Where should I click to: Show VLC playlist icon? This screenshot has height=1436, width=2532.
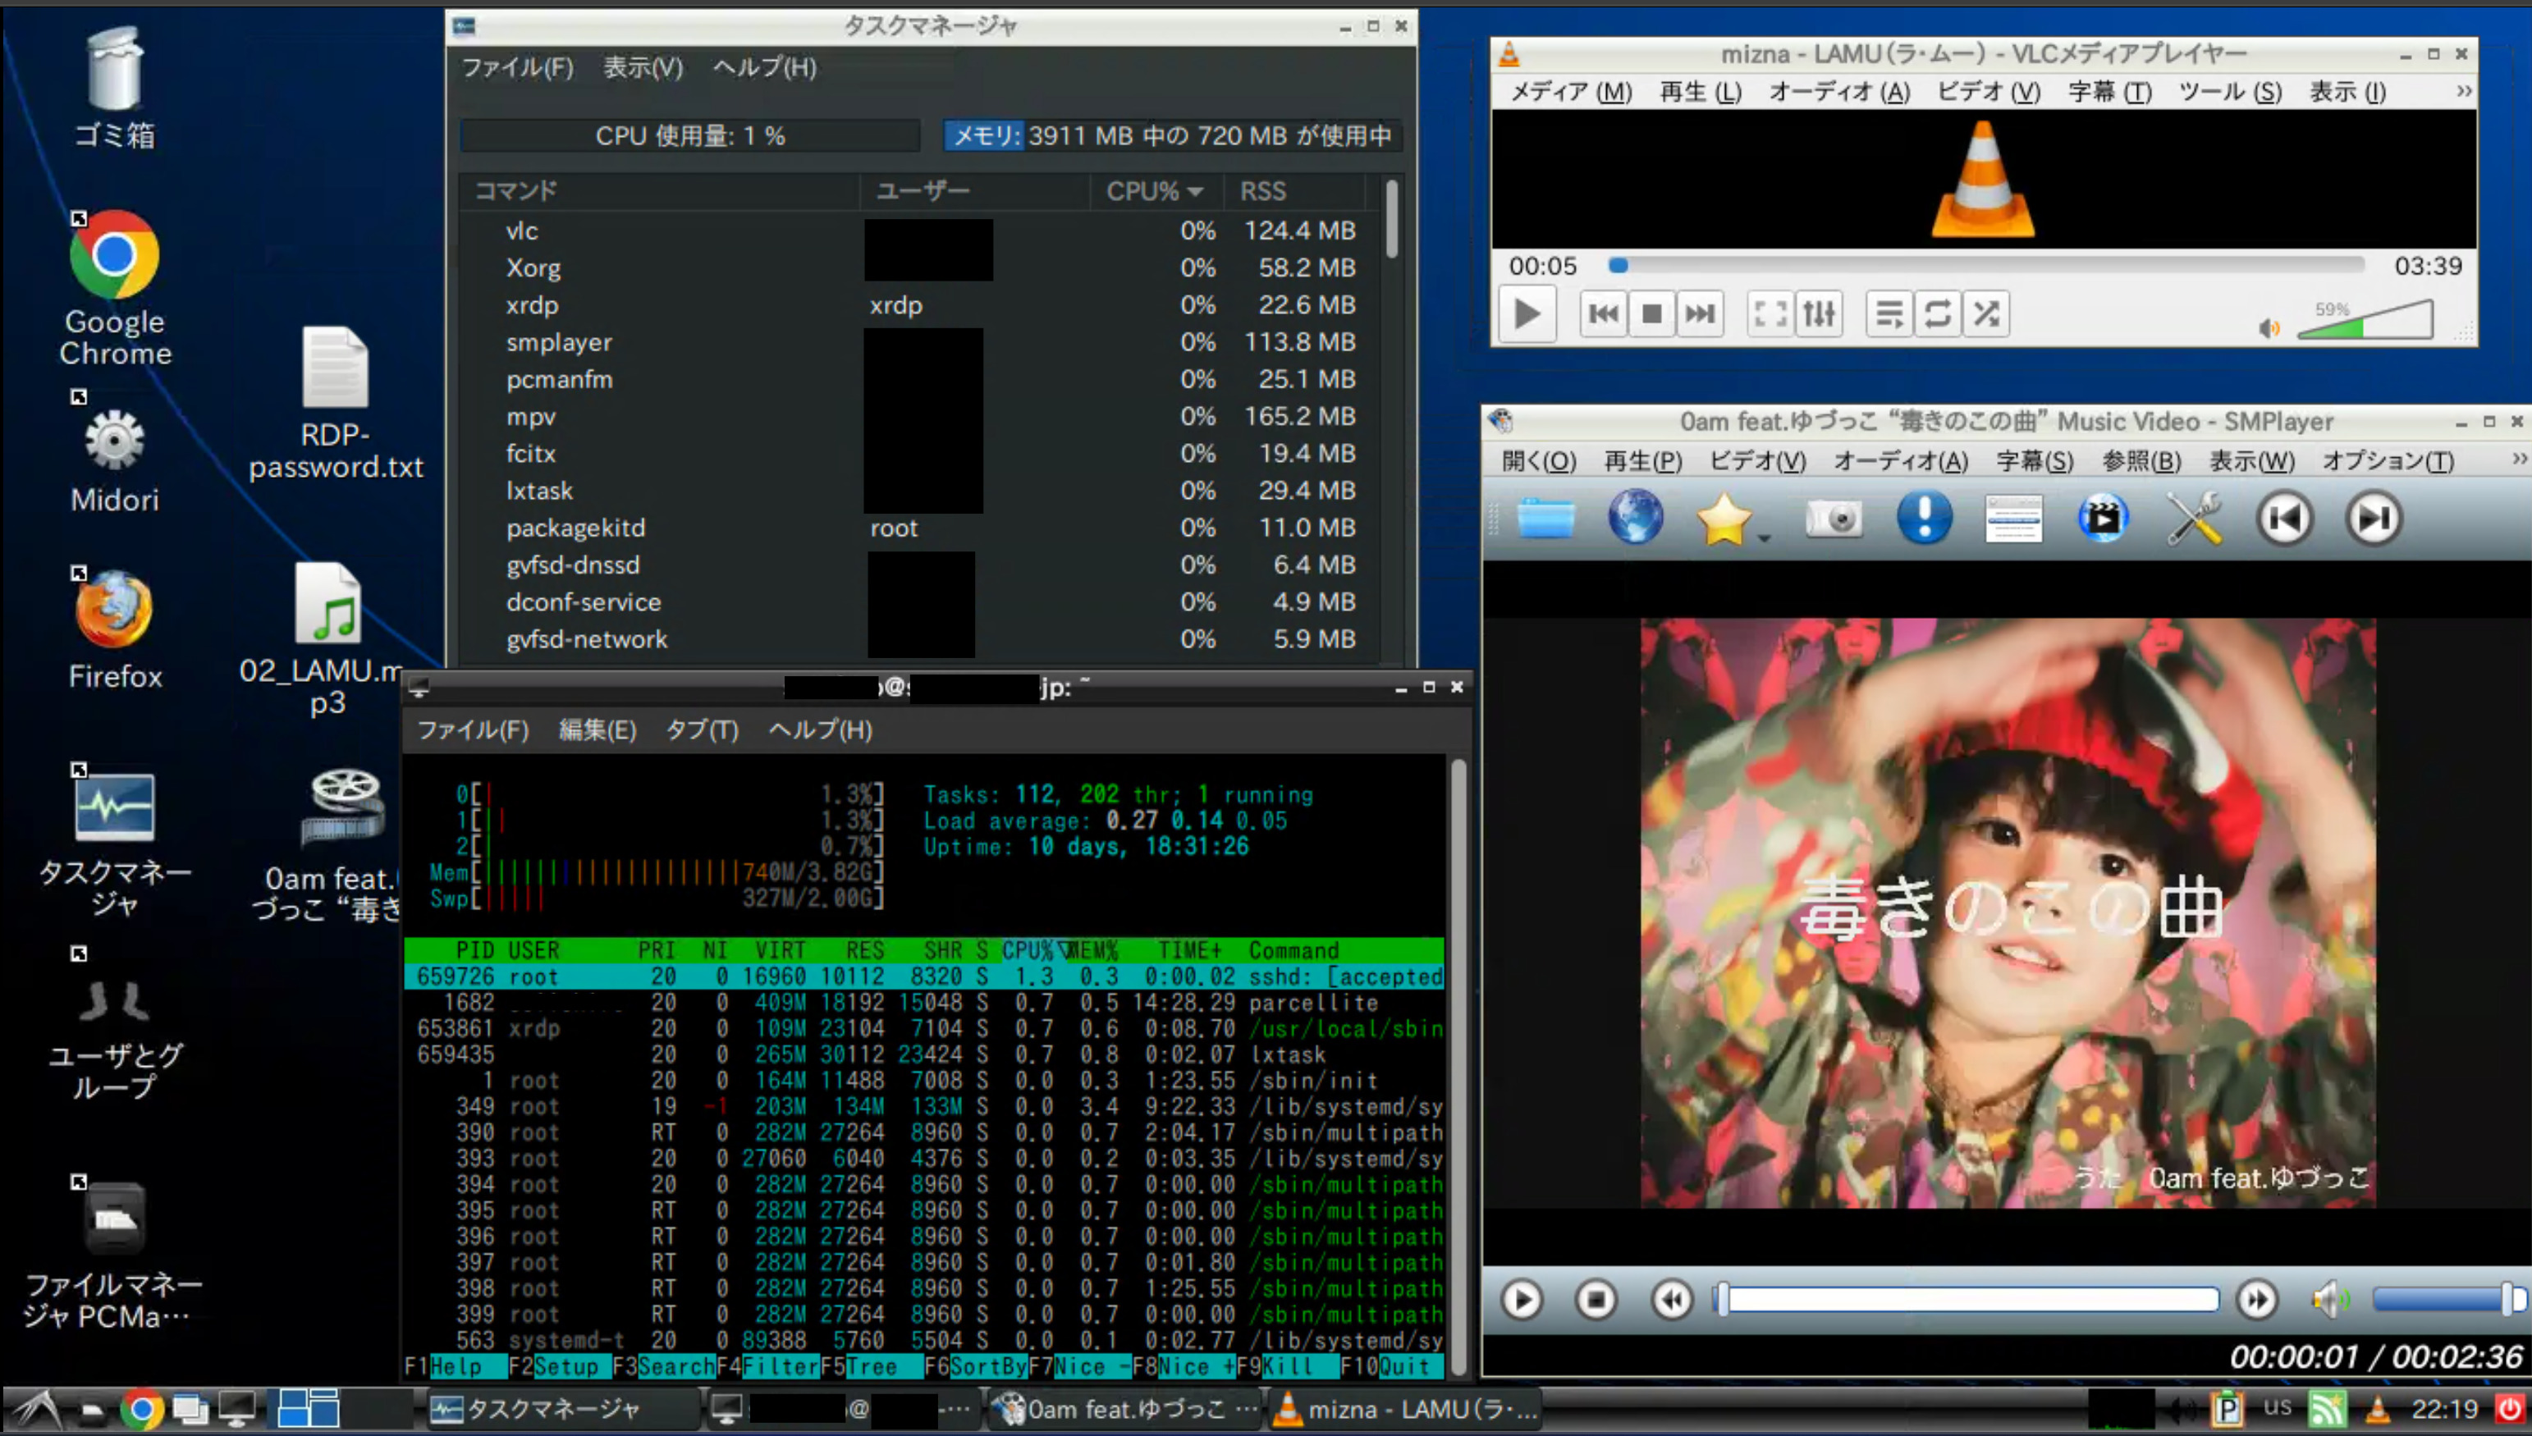click(x=1889, y=313)
